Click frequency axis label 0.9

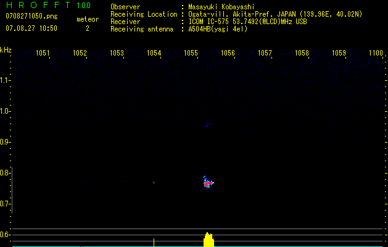click(5, 142)
